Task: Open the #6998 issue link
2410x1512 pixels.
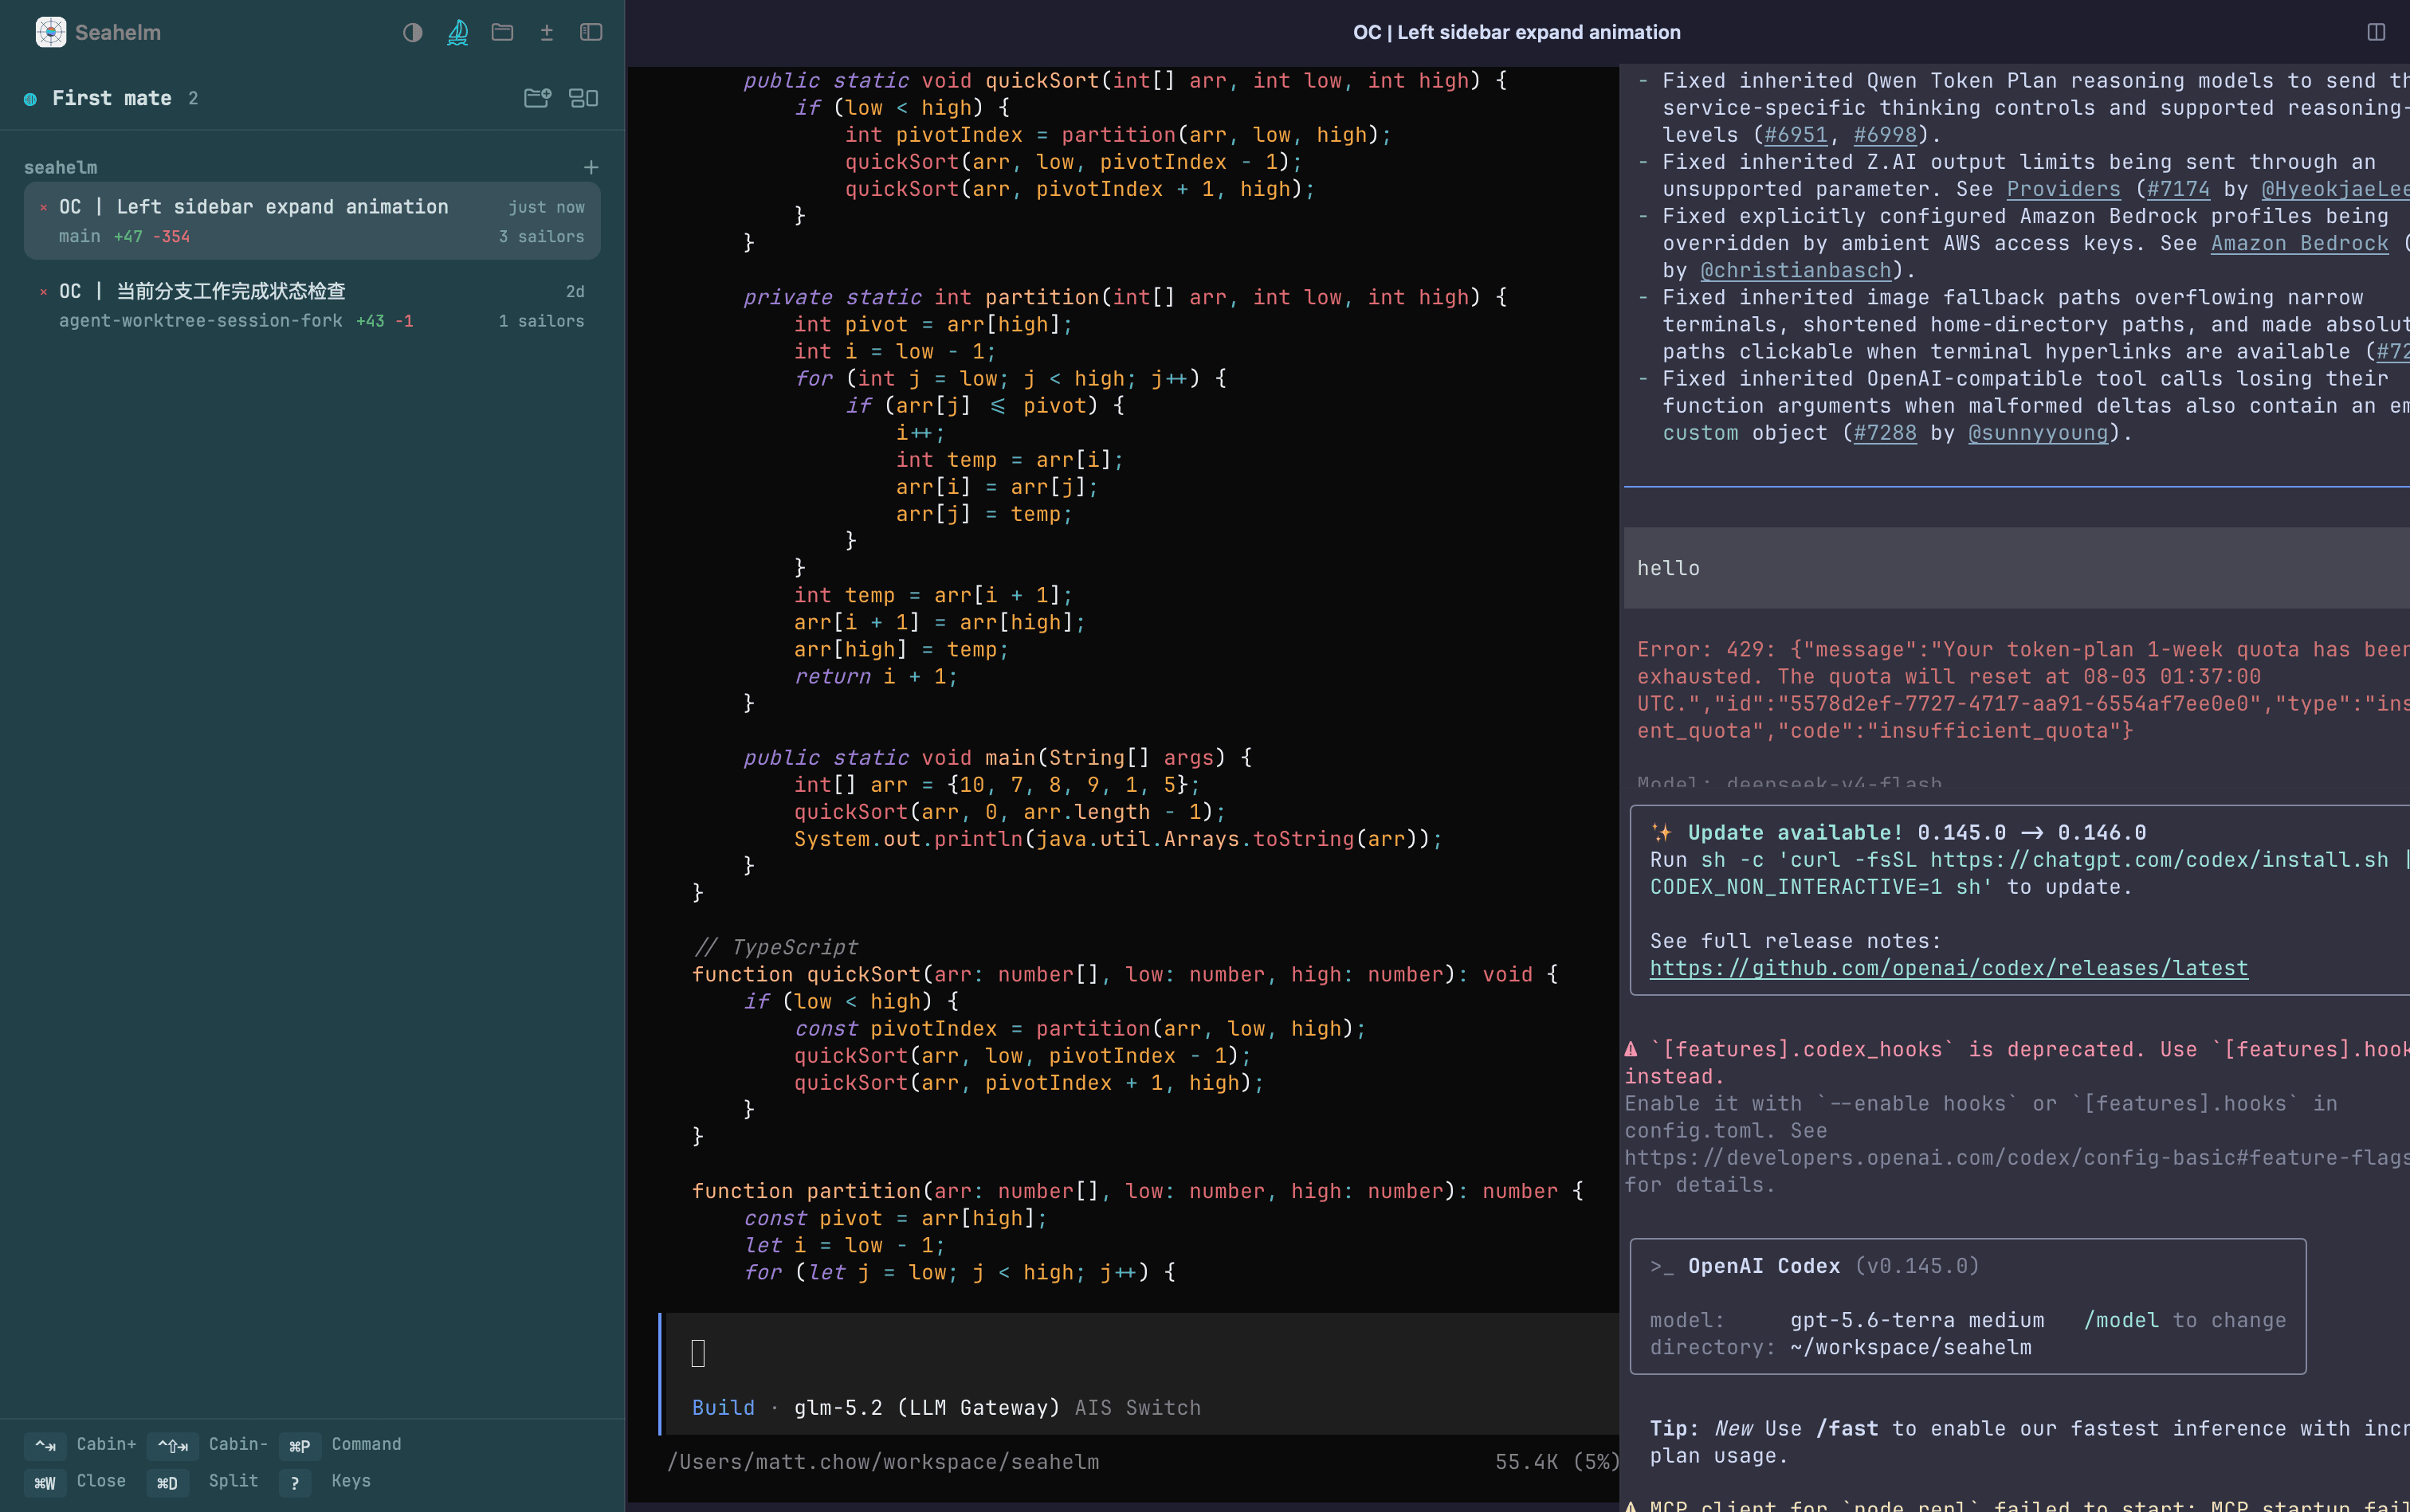Action: coord(1885,135)
